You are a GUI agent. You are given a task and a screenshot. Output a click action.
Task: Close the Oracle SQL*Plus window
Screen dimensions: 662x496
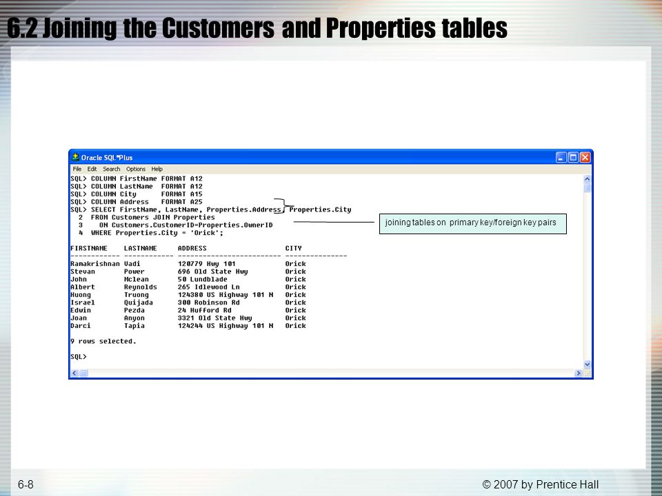pos(585,158)
